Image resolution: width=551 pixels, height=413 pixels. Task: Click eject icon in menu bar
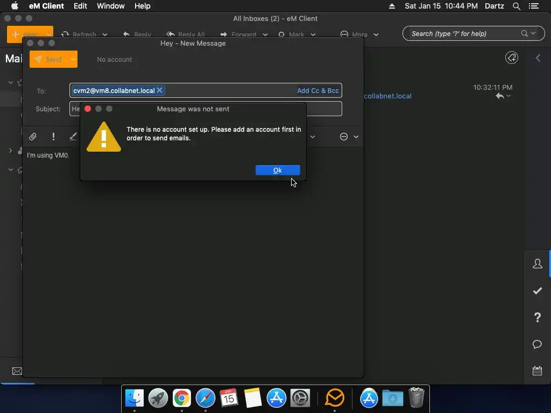pyautogui.click(x=392, y=6)
